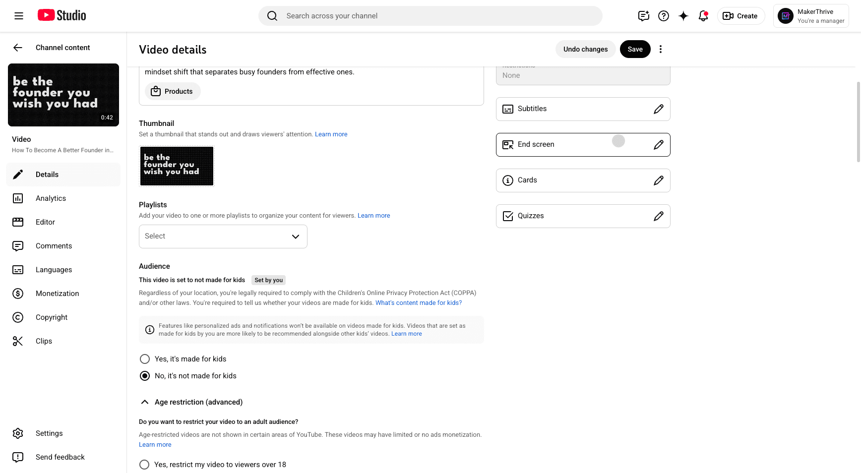Screen dimensions: 861x473
Task: Edit Subtitles with the pencil icon
Action: pos(659,109)
